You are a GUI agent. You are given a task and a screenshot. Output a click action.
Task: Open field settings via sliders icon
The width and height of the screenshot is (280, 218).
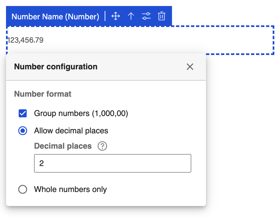(146, 16)
